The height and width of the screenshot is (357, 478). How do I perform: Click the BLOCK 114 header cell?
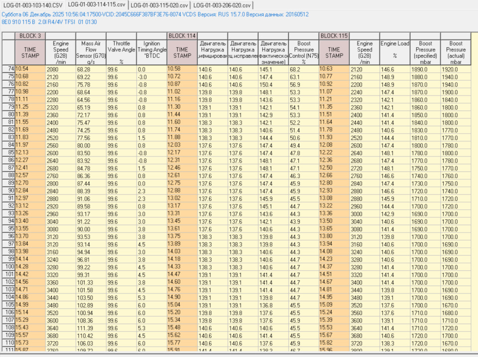point(182,36)
